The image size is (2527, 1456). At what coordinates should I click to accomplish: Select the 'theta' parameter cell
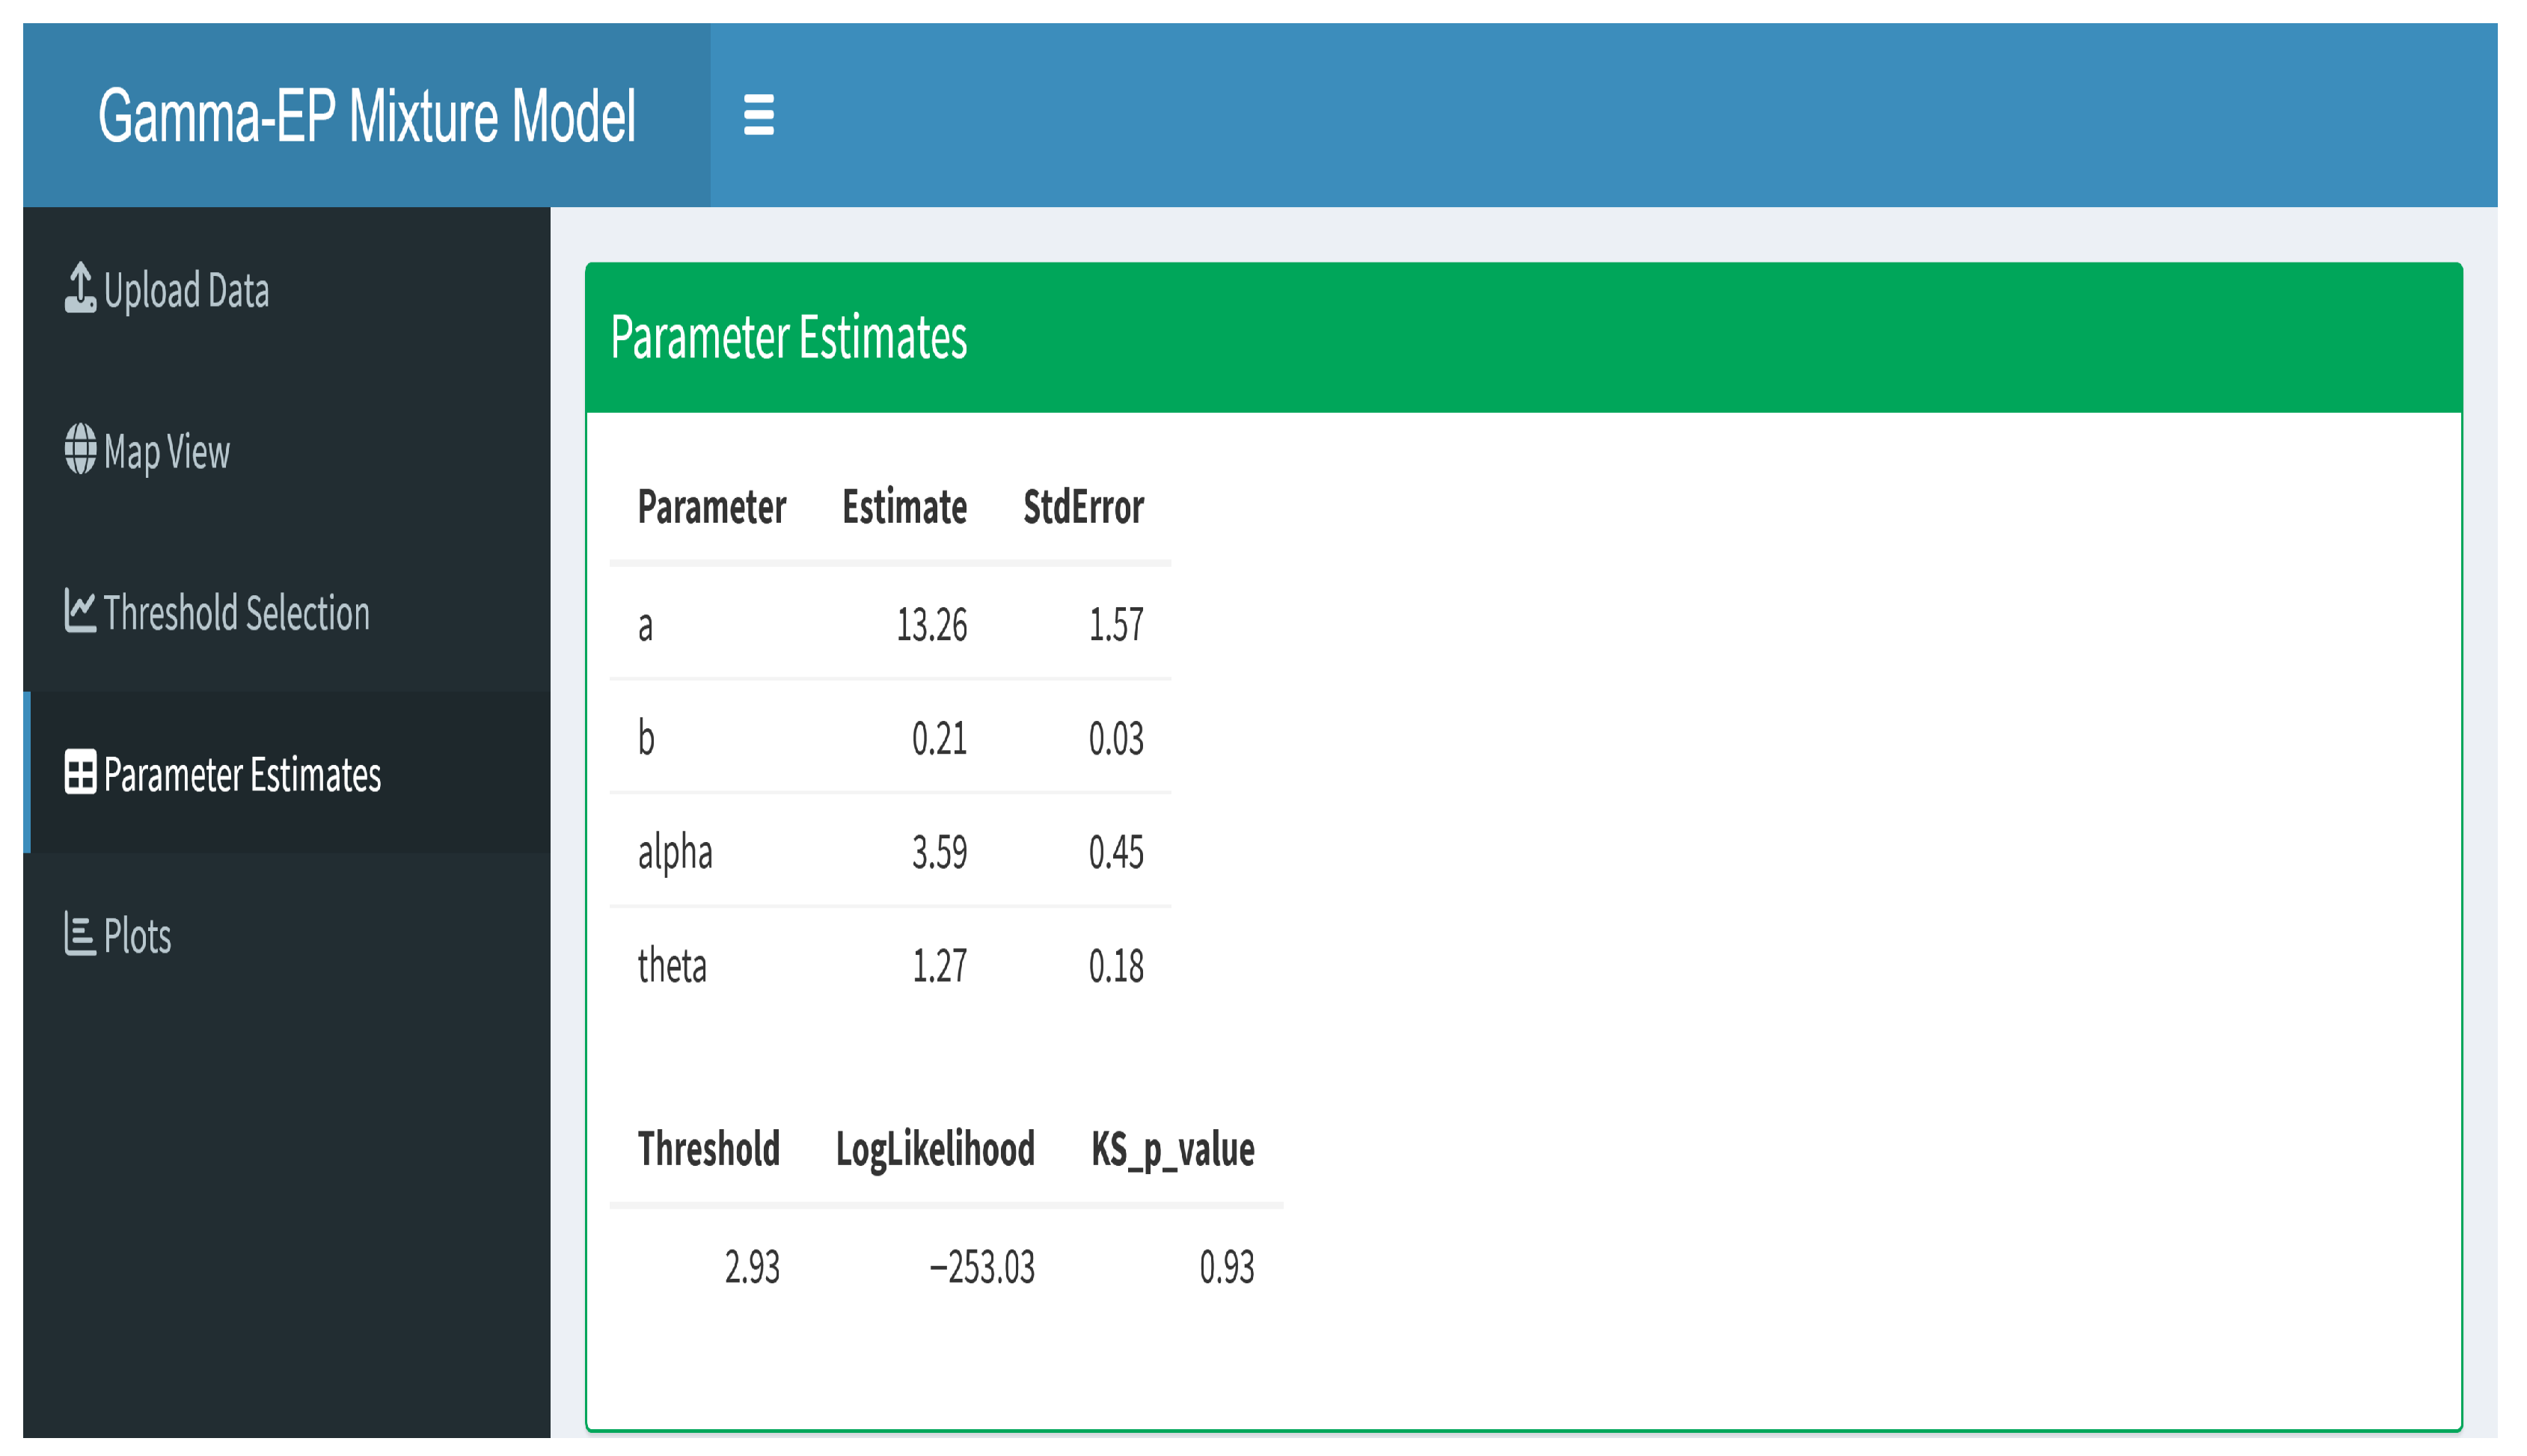pyautogui.click(x=673, y=966)
